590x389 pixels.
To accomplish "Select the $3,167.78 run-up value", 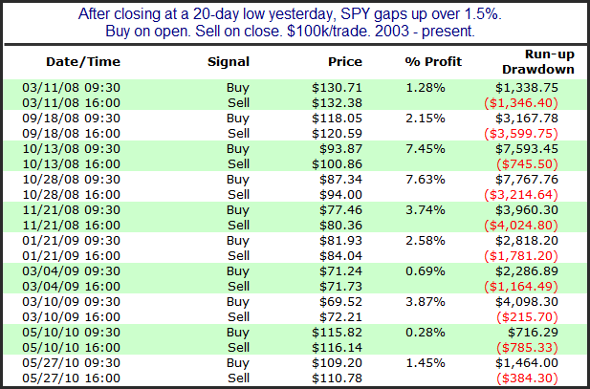I will [x=541, y=118].
